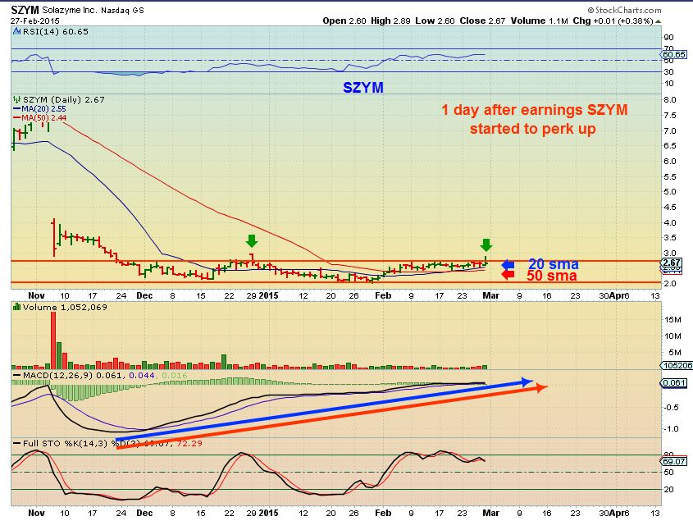Click the Low 2.60 value
The image size is (693, 521).
pyautogui.click(x=435, y=21)
